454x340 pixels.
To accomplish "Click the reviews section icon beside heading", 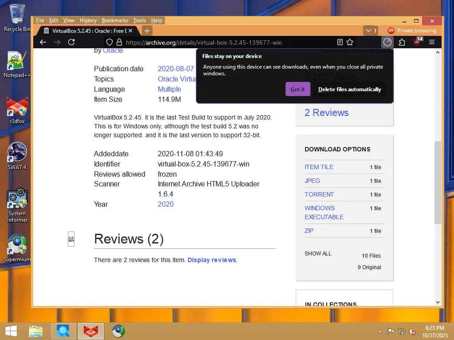I will tap(71, 239).
